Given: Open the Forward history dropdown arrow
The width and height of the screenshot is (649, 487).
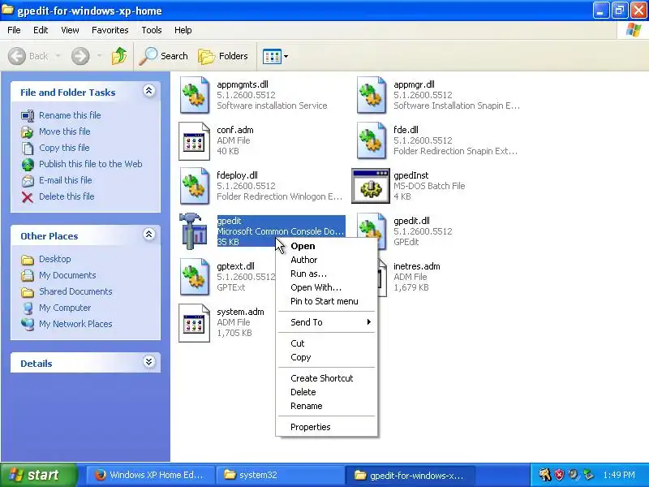Looking at the screenshot, I should pyautogui.click(x=99, y=56).
